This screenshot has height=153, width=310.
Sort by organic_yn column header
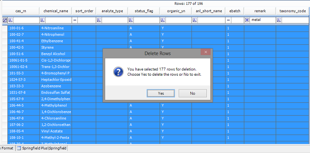pyautogui.click(x=176, y=11)
